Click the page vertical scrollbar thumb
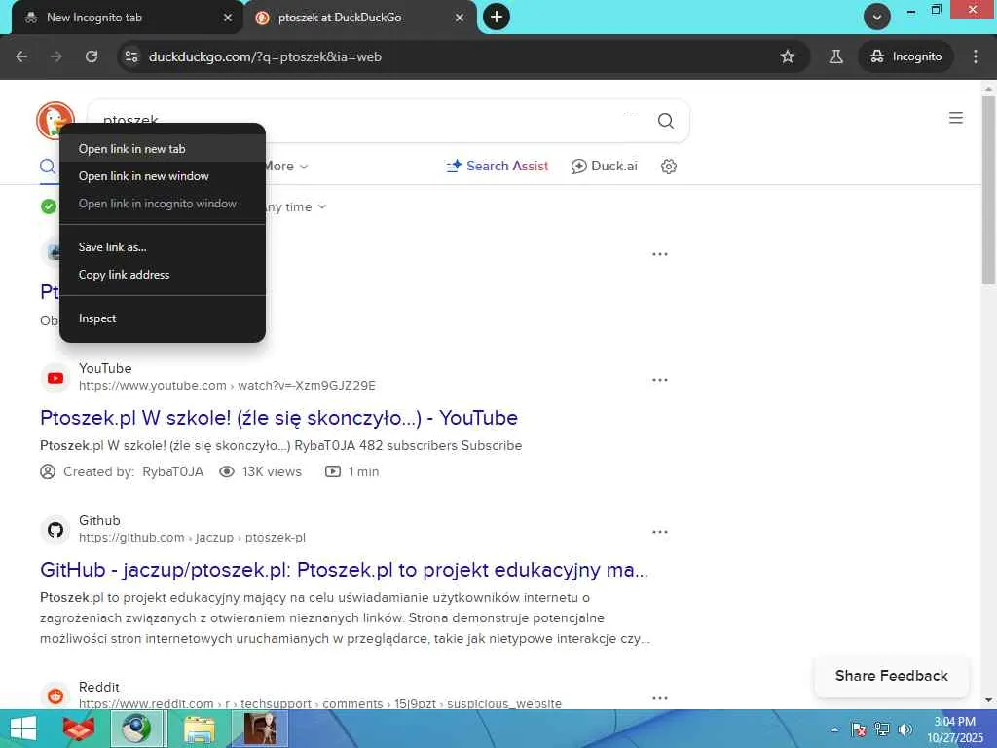The height and width of the screenshot is (748, 997). 988,190
